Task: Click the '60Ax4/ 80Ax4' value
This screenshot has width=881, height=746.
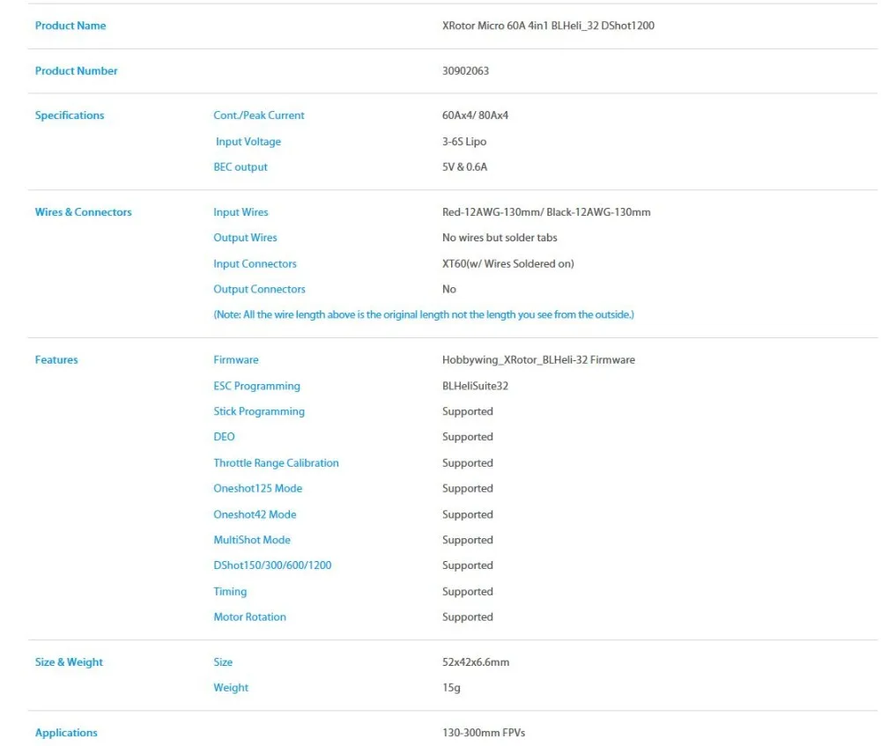Action: click(x=475, y=115)
